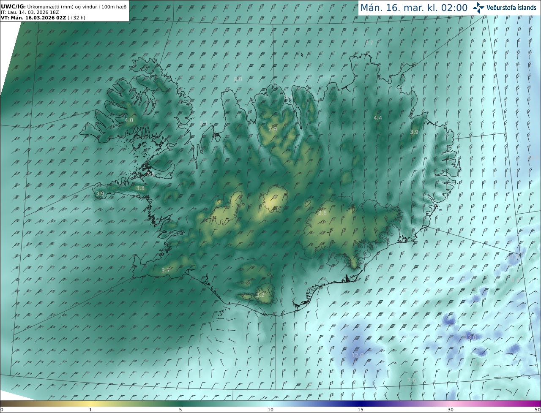Click the '50' tick on the color bar

(x=537, y=410)
